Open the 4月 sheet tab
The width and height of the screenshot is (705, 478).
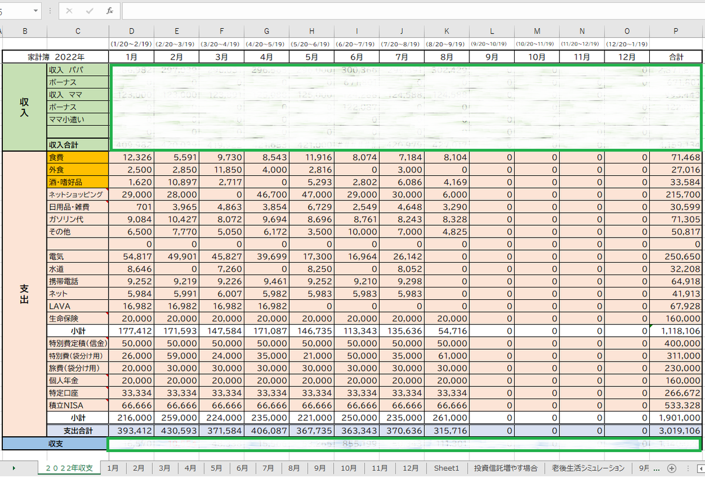[x=190, y=469]
